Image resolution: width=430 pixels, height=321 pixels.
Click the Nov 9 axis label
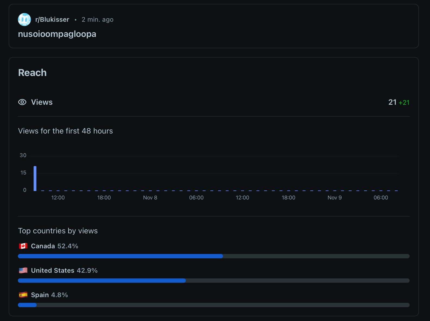[335, 198]
